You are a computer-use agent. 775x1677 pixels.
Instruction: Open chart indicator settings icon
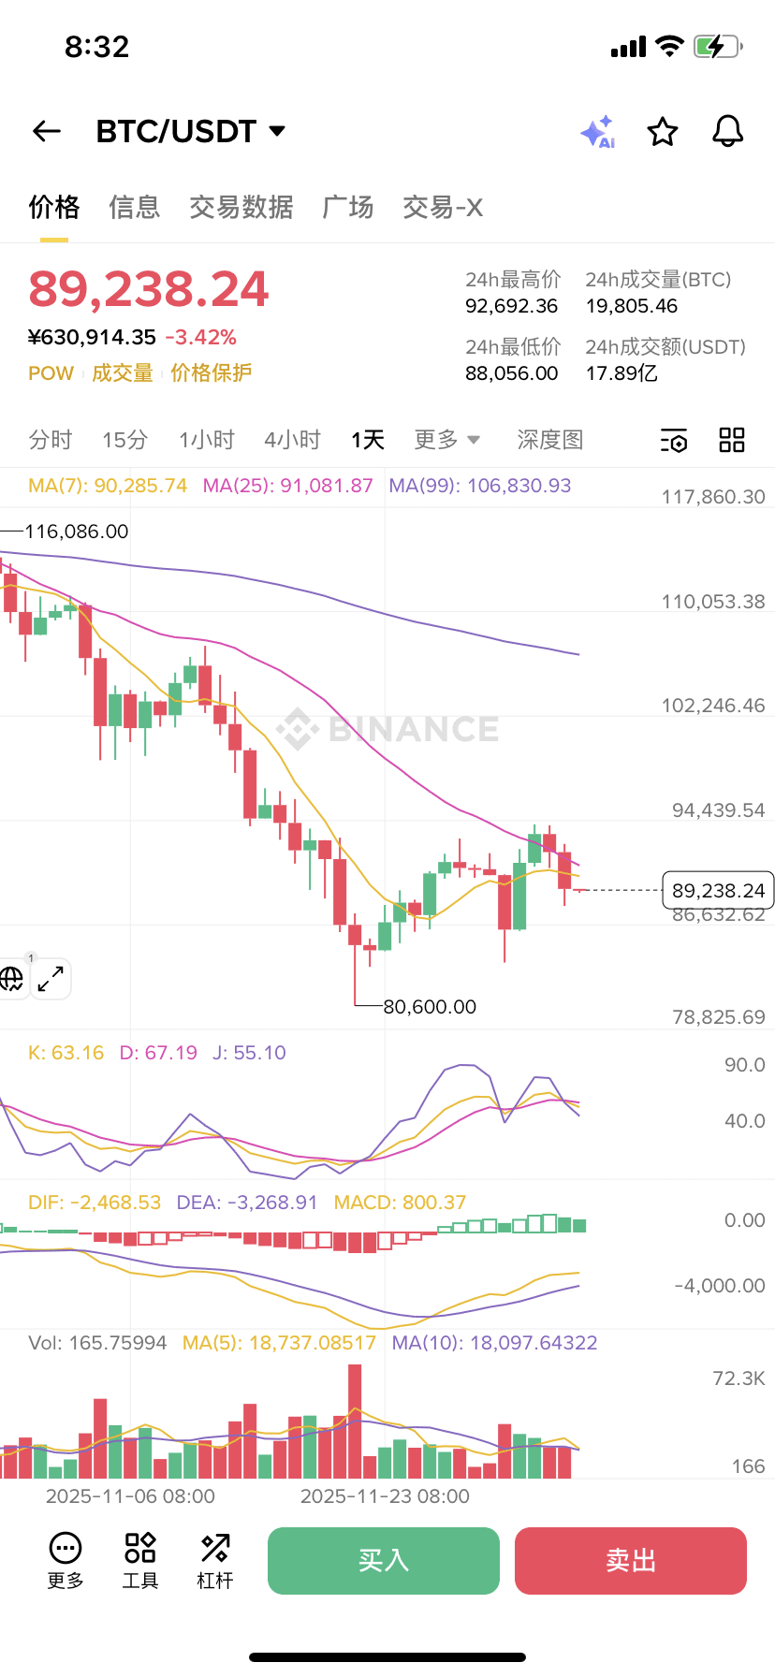click(674, 440)
